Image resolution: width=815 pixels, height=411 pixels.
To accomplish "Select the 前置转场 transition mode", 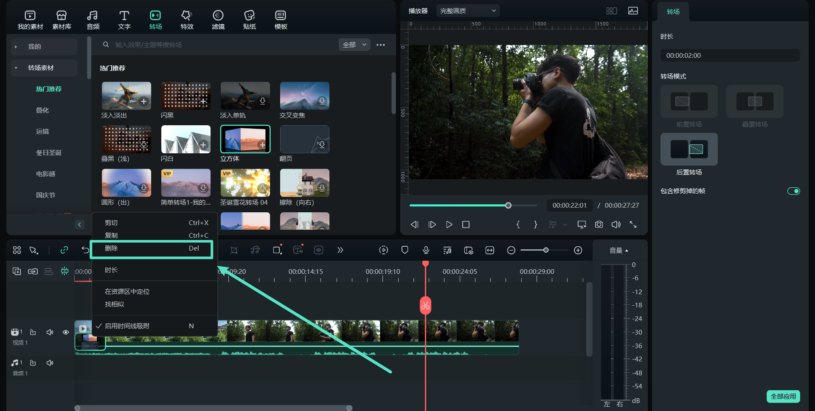I will pos(689,102).
